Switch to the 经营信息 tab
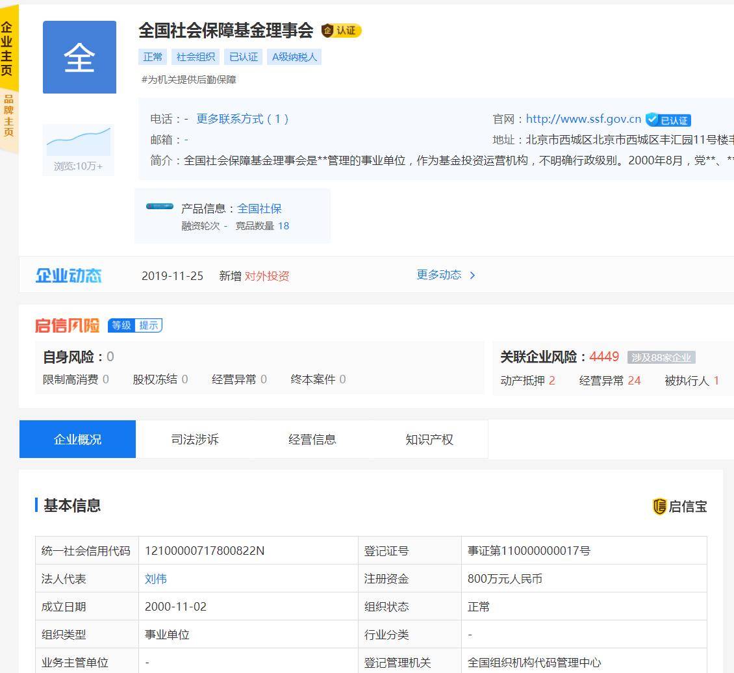The width and height of the screenshot is (734, 673). [312, 439]
